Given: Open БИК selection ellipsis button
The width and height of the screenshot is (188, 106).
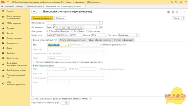Looking at the screenshot, I should (x=65, y=45).
